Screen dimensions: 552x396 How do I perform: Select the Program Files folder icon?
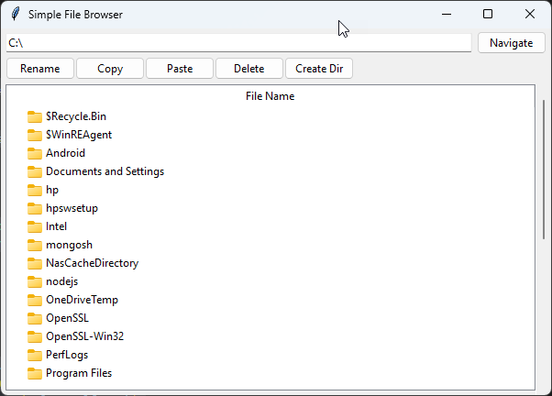pos(35,373)
